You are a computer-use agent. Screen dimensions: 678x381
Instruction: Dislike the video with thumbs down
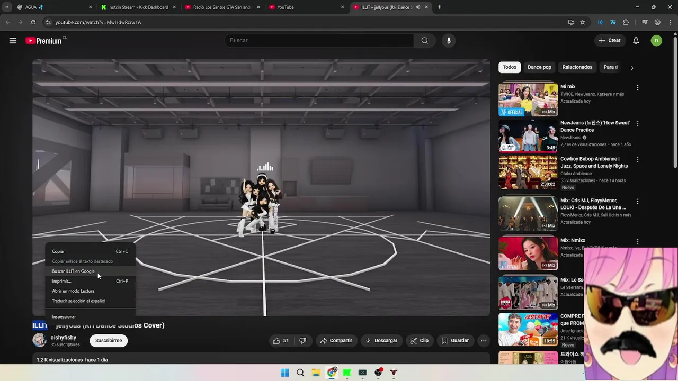[302, 341]
